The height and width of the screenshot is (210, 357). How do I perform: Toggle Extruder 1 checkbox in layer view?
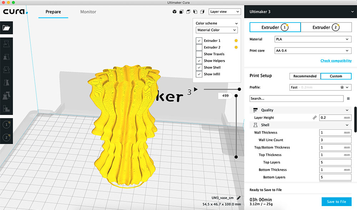point(199,41)
